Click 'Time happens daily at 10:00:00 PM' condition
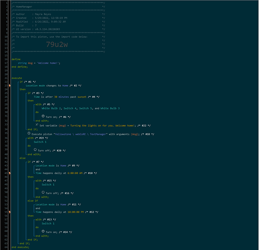Viewport: 260px width, 250px height. pos(59,212)
